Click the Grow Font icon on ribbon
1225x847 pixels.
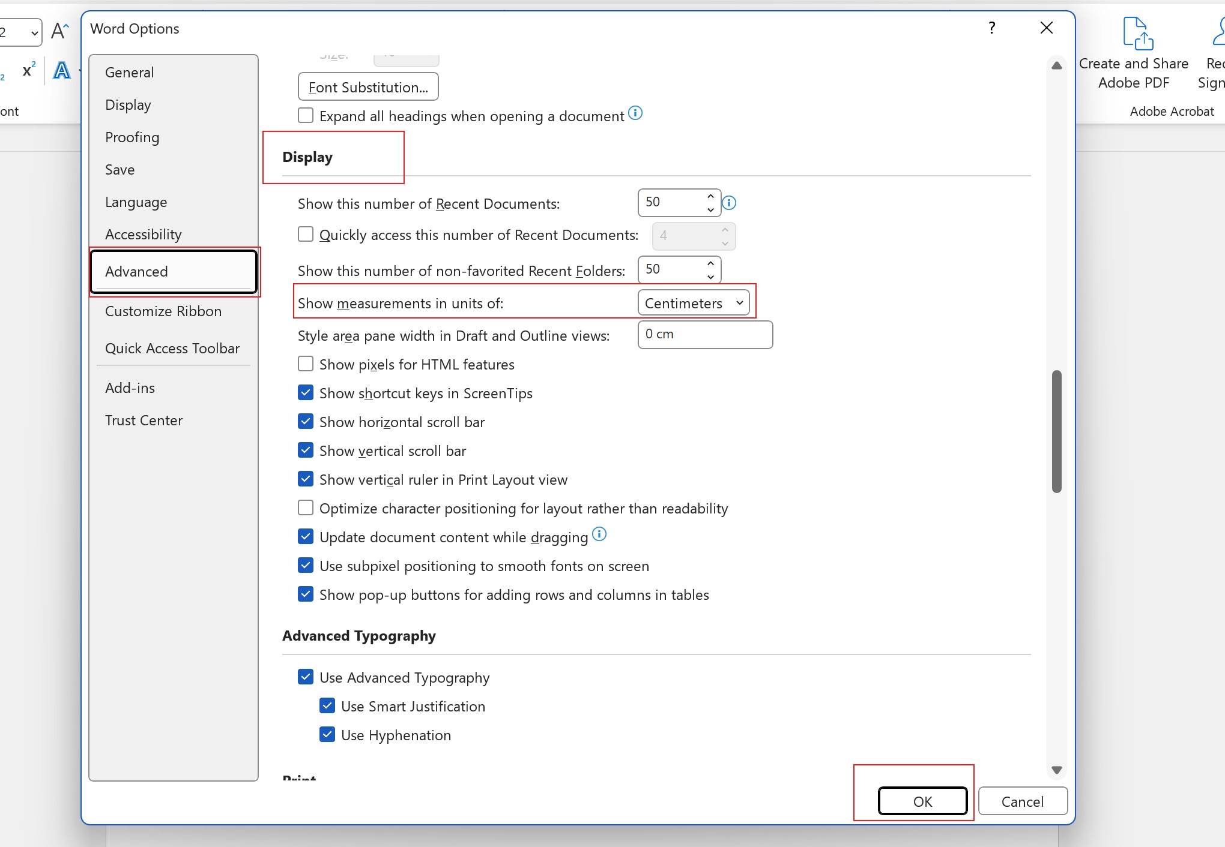click(x=59, y=31)
